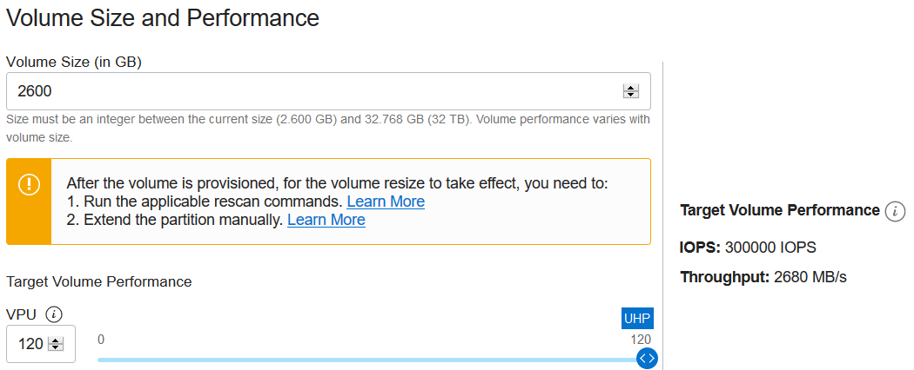
Task: Decrease volume size with down arrow
Action: (631, 95)
